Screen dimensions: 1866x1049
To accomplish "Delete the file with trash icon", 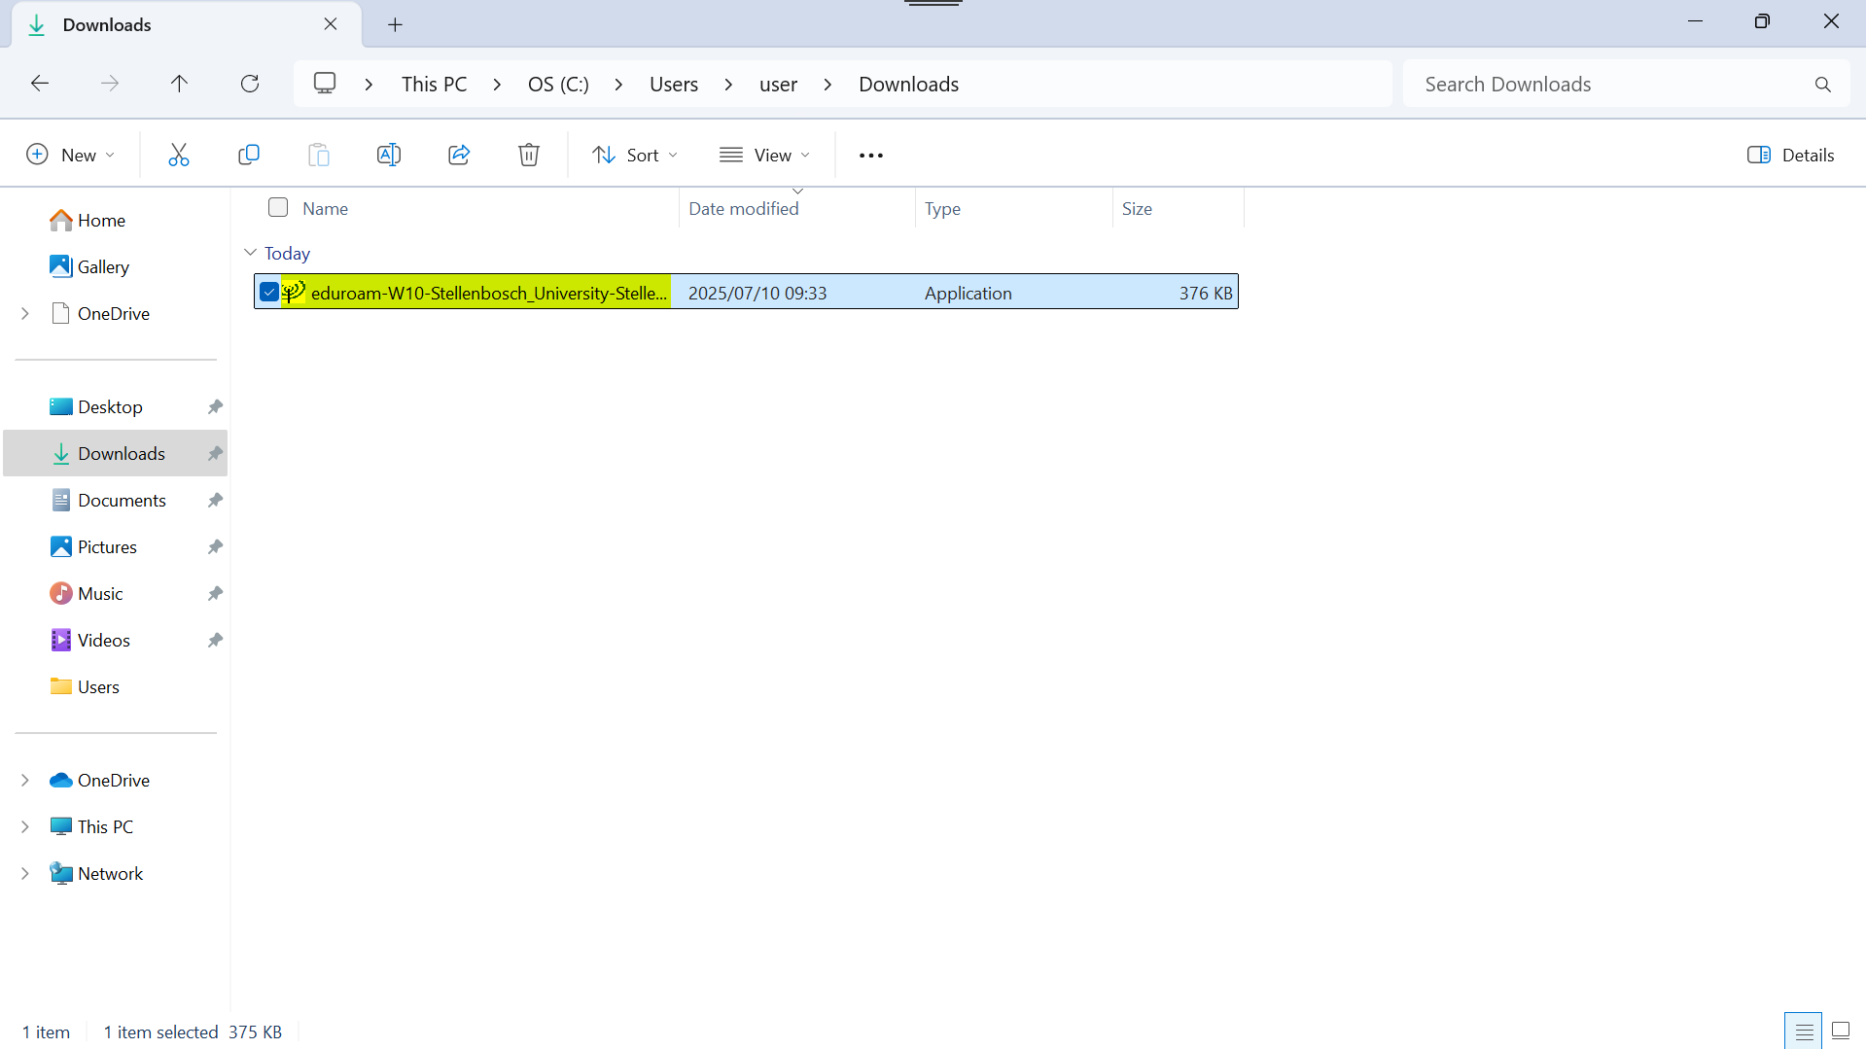I will coord(529,155).
